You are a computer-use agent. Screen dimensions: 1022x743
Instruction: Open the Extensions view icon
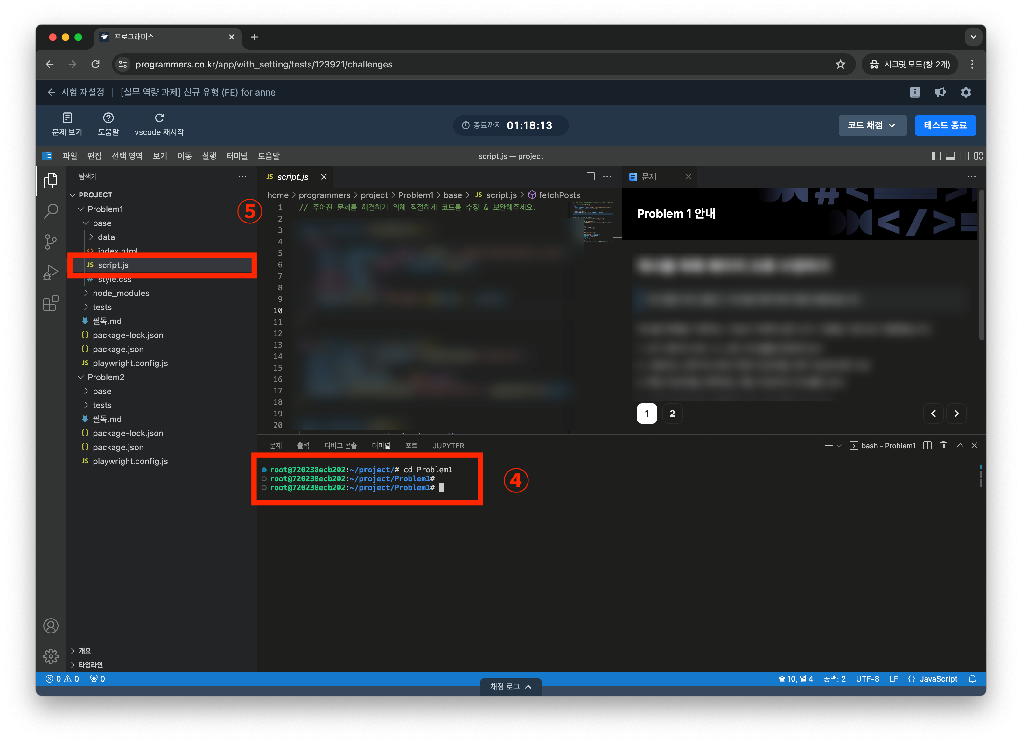(51, 303)
